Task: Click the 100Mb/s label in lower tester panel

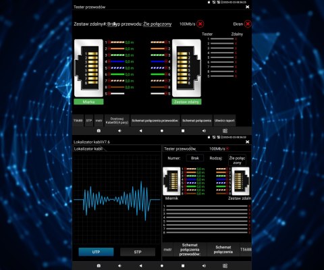Action: point(217,148)
